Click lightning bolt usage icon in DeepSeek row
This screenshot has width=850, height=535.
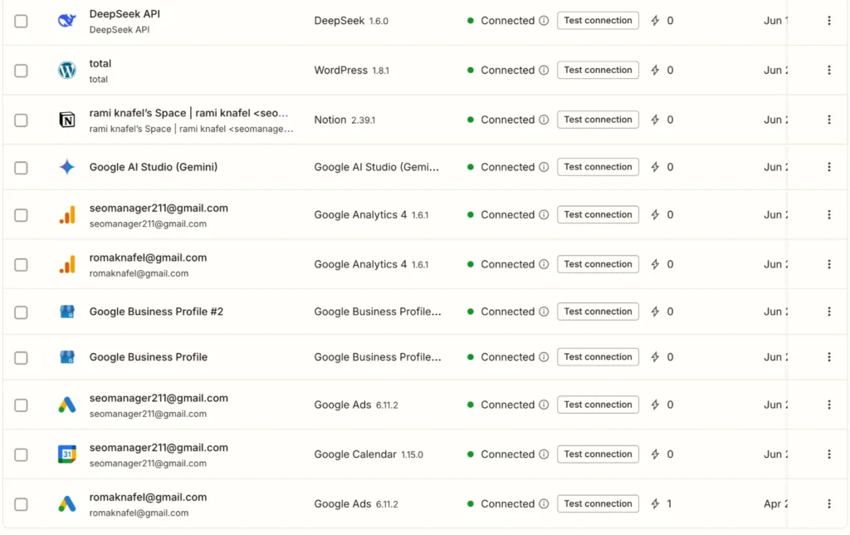[x=655, y=21]
